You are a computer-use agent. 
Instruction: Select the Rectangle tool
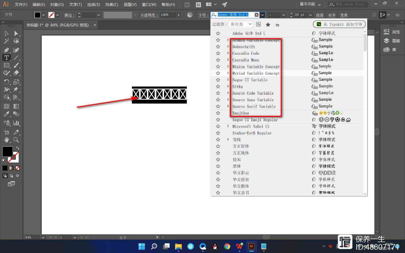tap(7, 65)
